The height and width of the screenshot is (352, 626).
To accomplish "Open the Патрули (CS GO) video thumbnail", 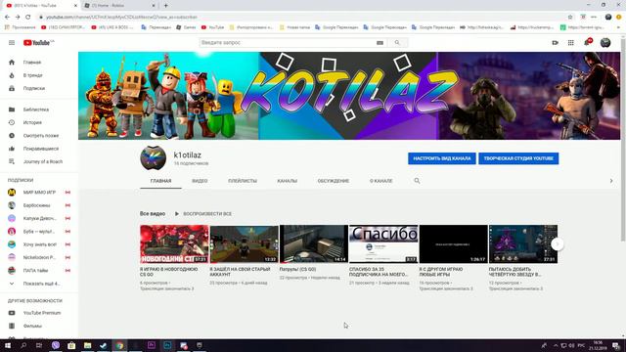I will (314, 243).
